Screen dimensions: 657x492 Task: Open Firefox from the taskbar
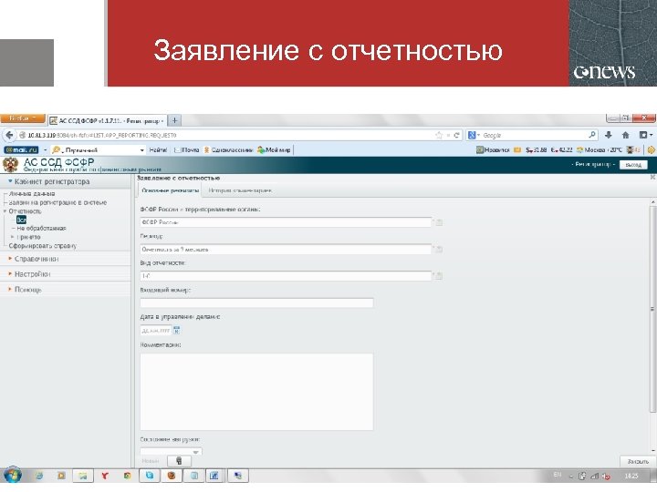click(x=172, y=476)
